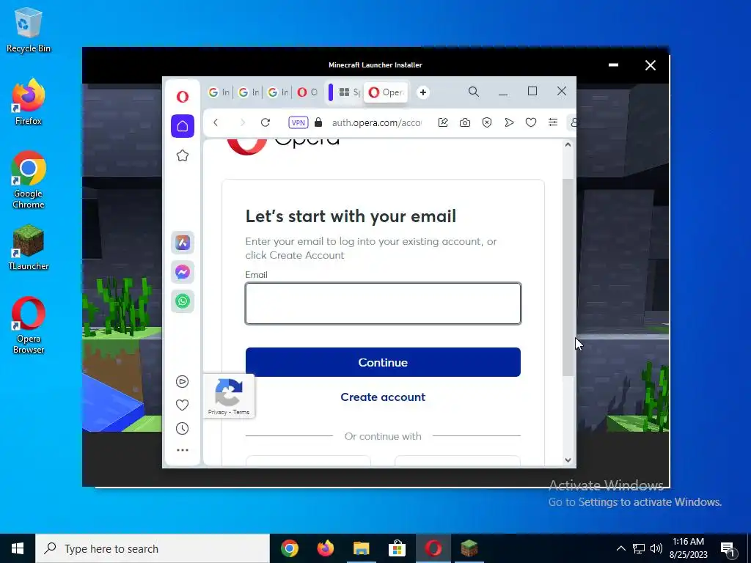Select TLauncher desktop shortcut

[x=29, y=248]
